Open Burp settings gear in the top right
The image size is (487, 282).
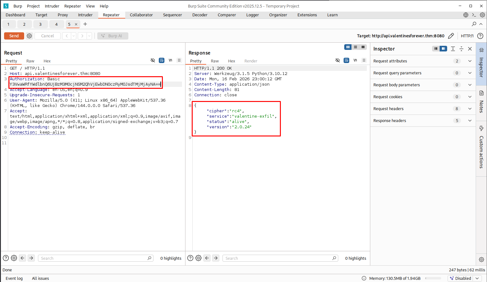[482, 15]
